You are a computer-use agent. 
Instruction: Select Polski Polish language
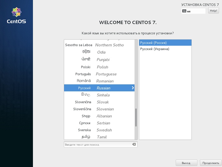(99, 67)
